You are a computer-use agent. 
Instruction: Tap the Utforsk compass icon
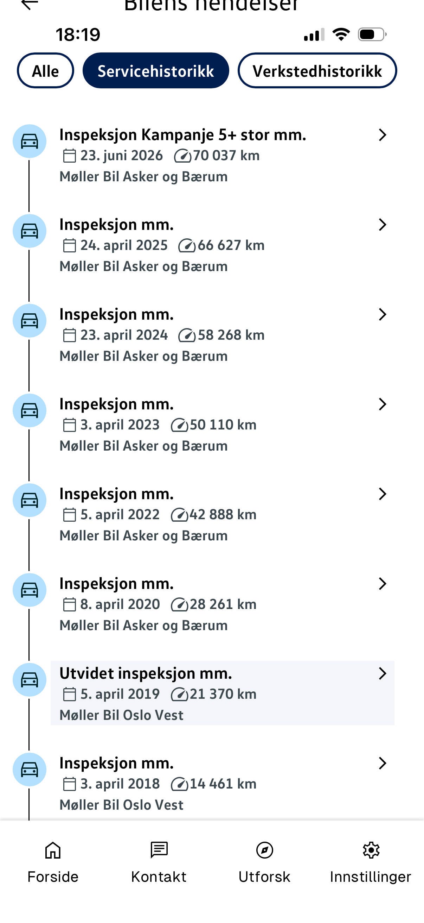coord(264,850)
